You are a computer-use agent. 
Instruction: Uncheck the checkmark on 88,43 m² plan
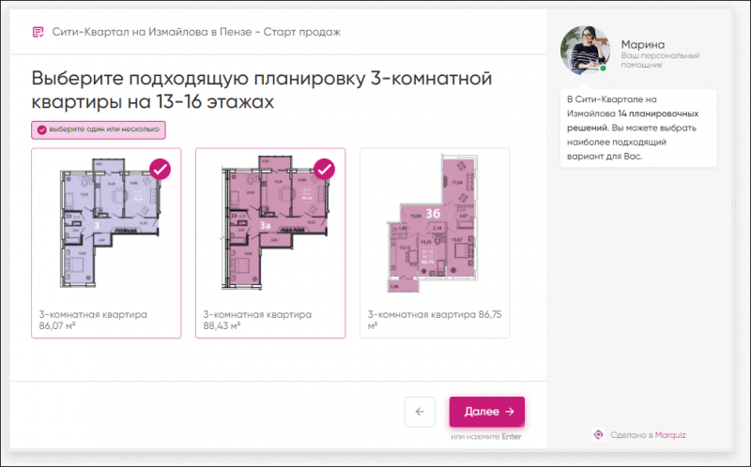tap(324, 169)
